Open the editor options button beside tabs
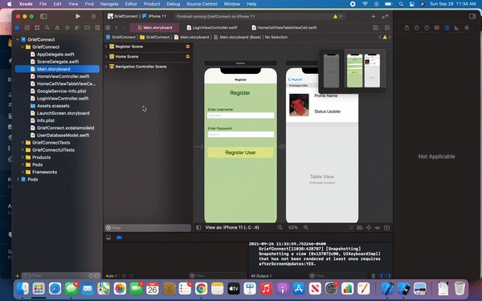 pyautogui.click(x=376, y=27)
